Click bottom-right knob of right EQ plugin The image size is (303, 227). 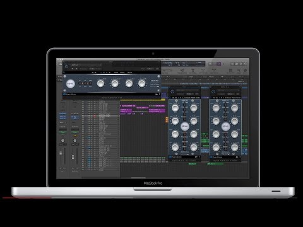click(234, 148)
